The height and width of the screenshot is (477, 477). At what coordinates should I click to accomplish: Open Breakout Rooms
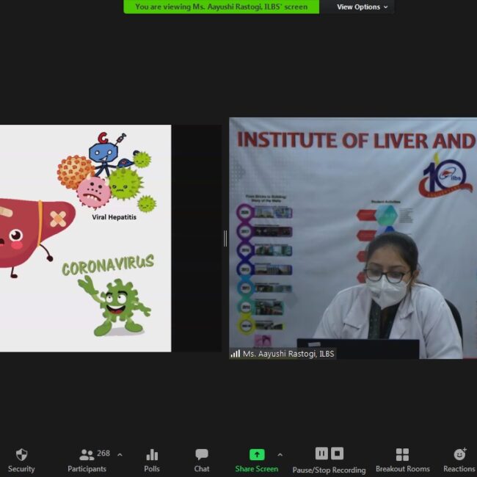coord(402,455)
